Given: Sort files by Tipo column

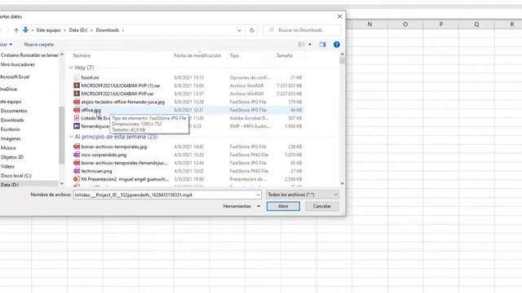Looking at the screenshot, I should [x=234, y=55].
